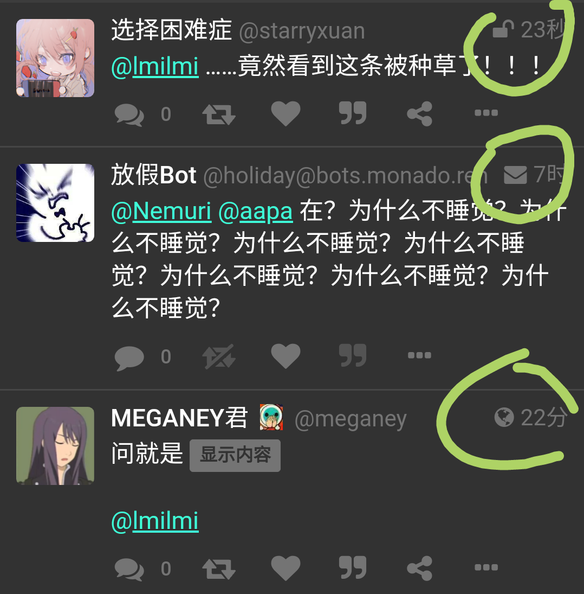Screen dimensions: 584x594
Task: Quote the starryxuan post
Action: click(x=353, y=113)
